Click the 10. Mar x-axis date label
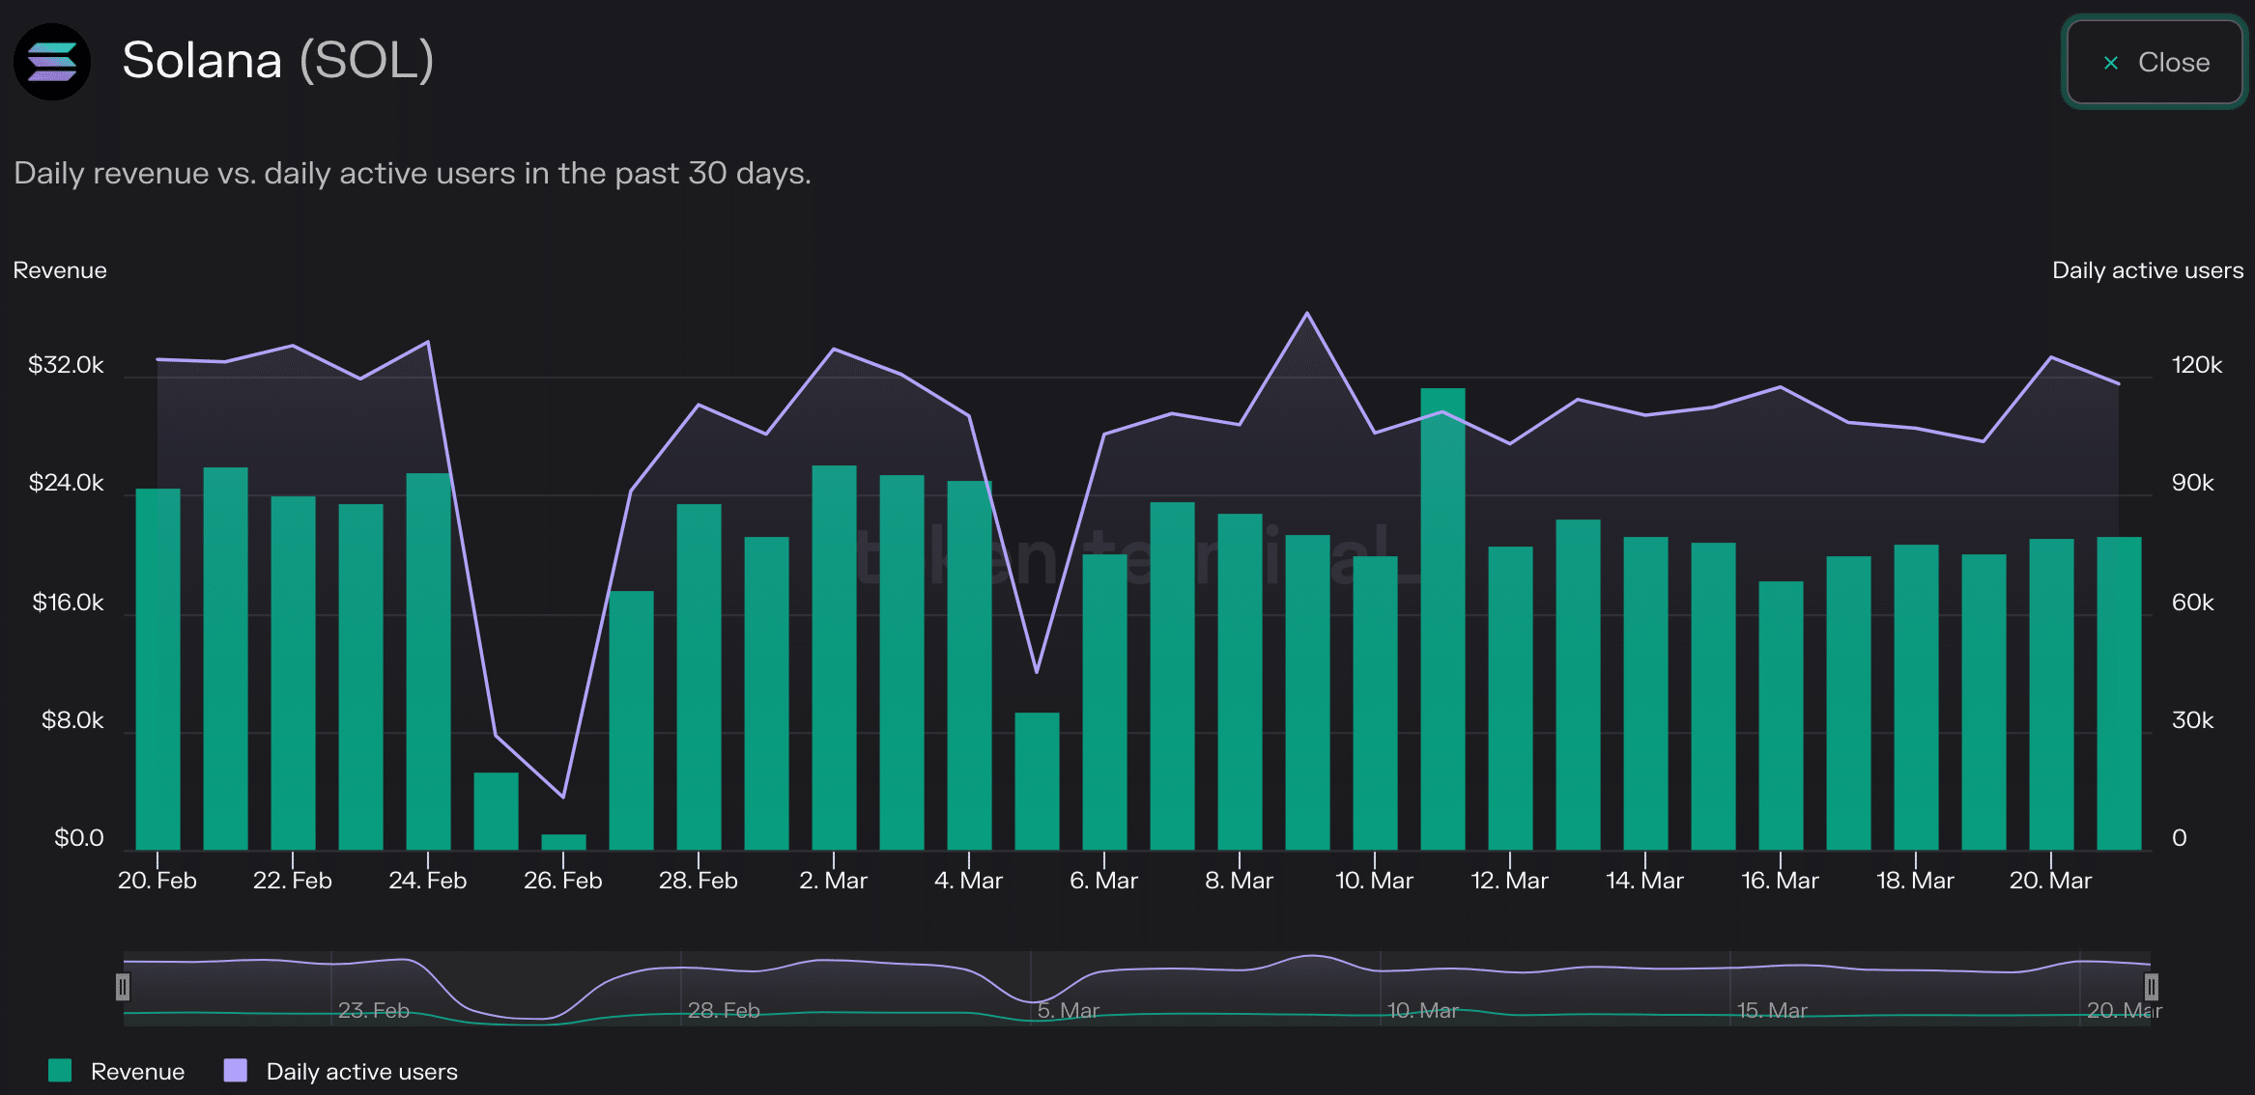Image resolution: width=2255 pixels, height=1095 pixels. [1374, 881]
